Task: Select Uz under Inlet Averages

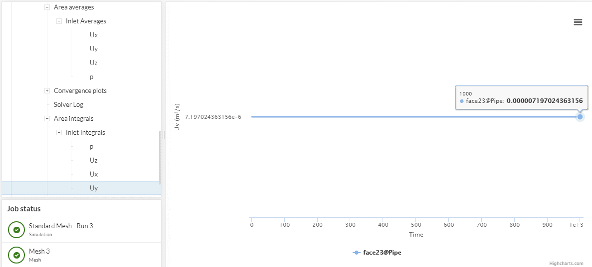Action: click(94, 63)
